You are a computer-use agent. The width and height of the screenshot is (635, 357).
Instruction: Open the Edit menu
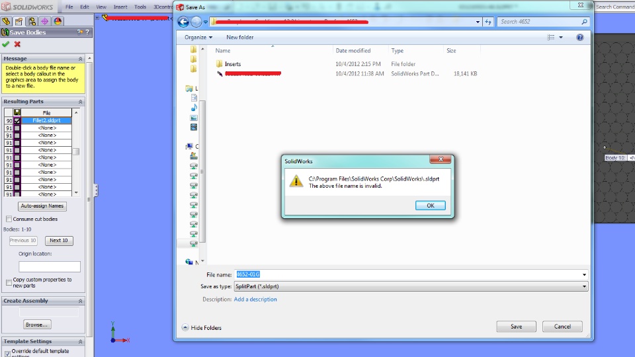pos(84,7)
